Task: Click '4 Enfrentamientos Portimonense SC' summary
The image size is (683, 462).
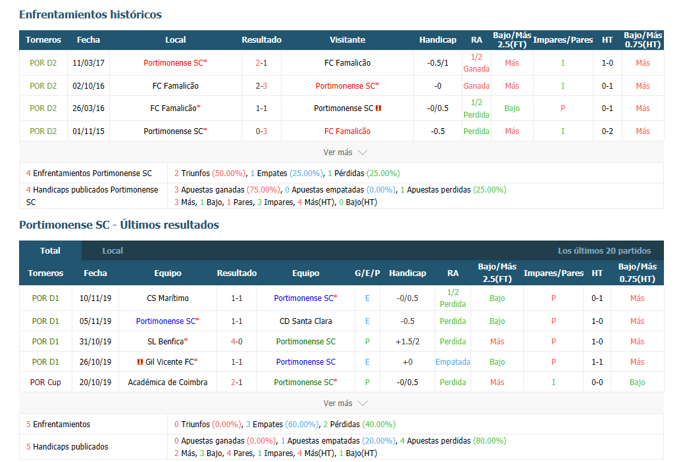Action: click(x=89, y=173)
